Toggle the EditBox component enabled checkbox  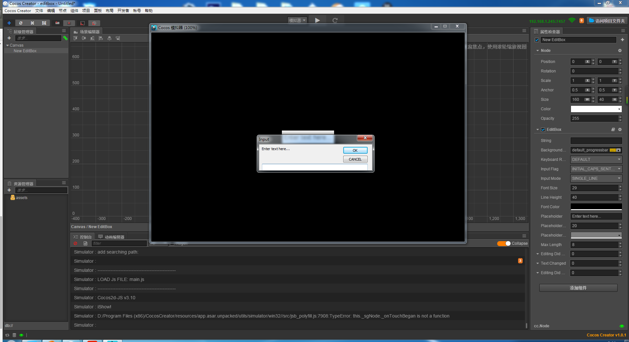543,130
